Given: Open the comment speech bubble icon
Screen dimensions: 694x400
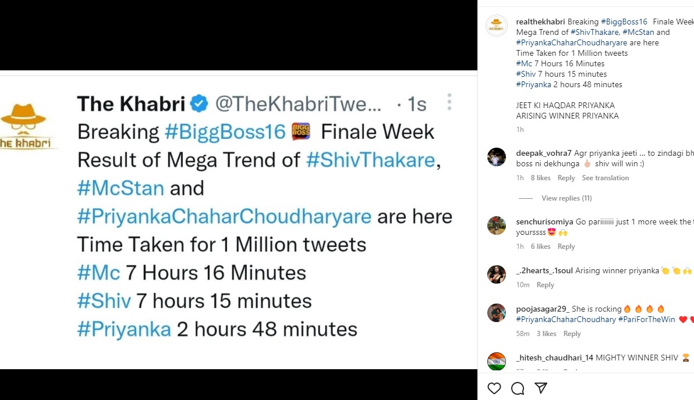Looking at the screenshot, I should coord(517,388).
